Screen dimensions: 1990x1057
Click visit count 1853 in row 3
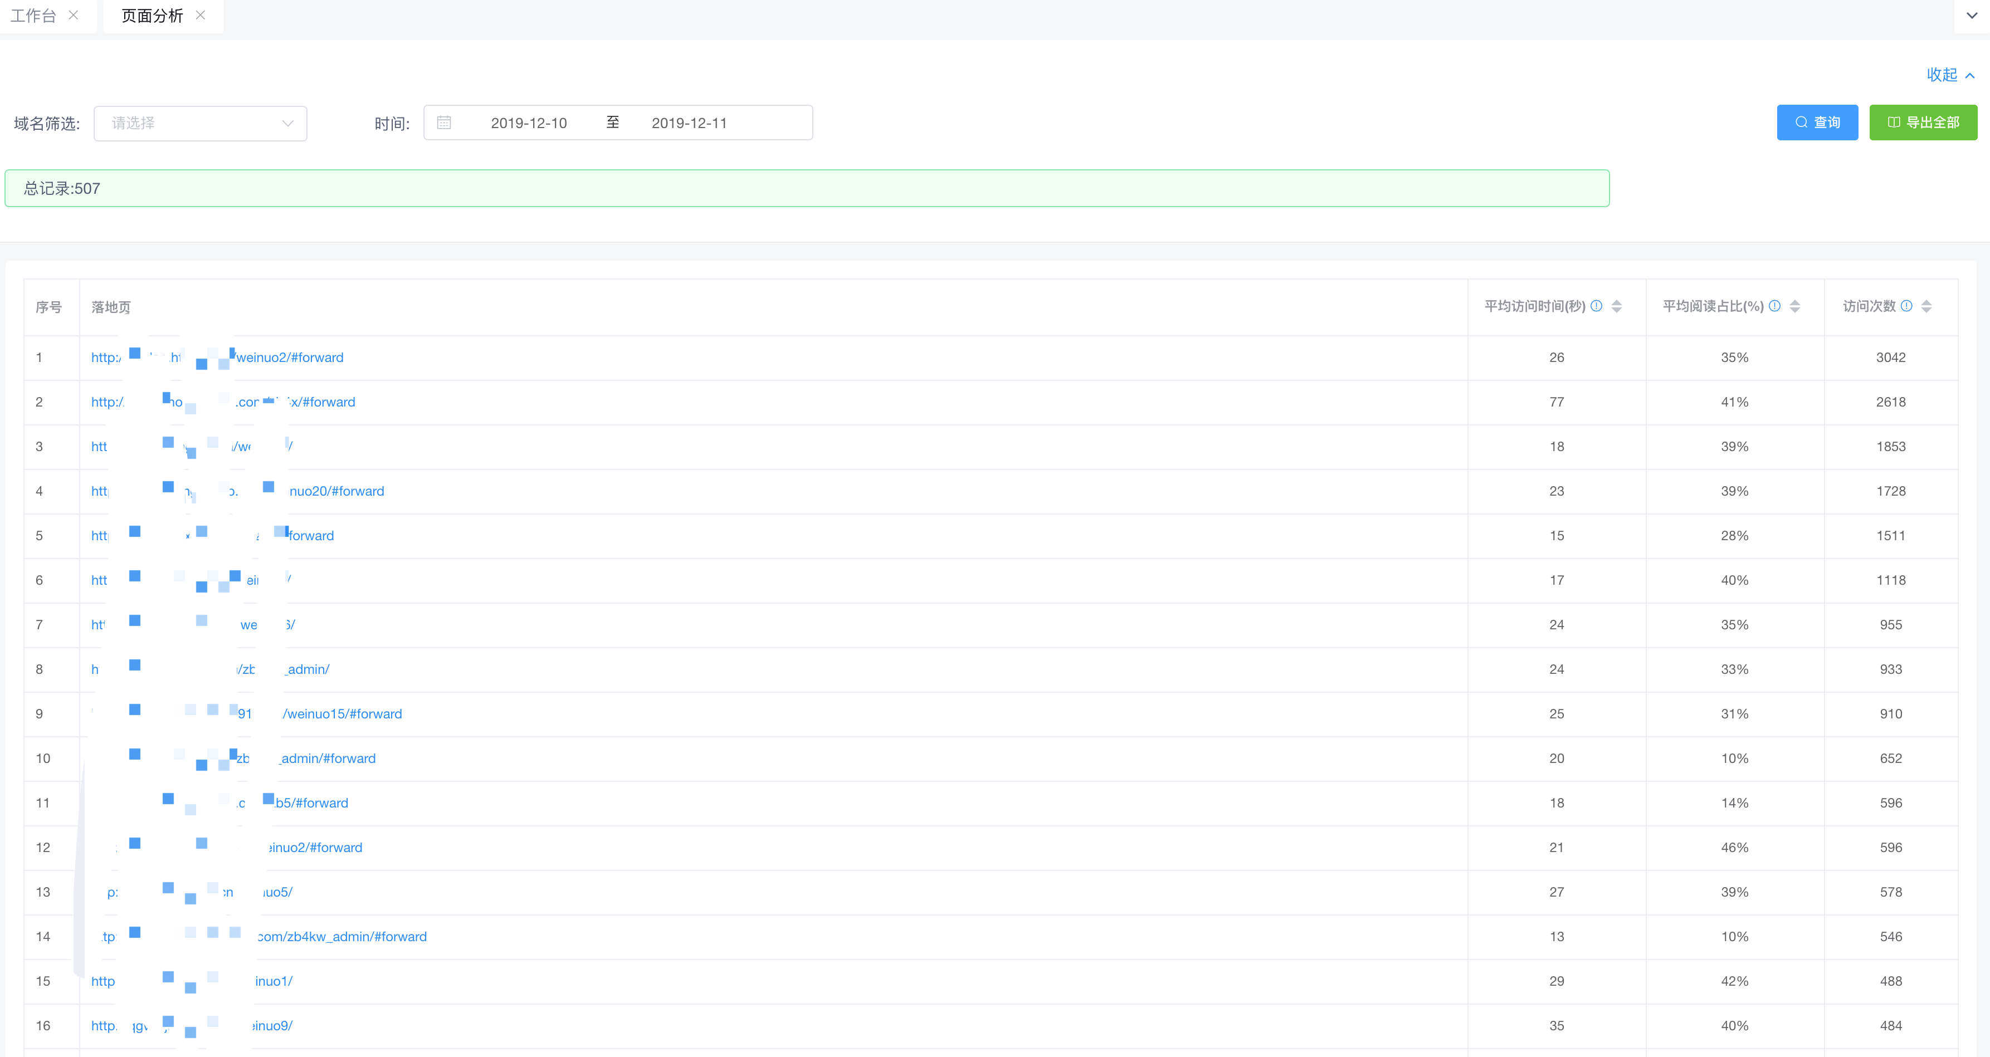(1890, 447)
